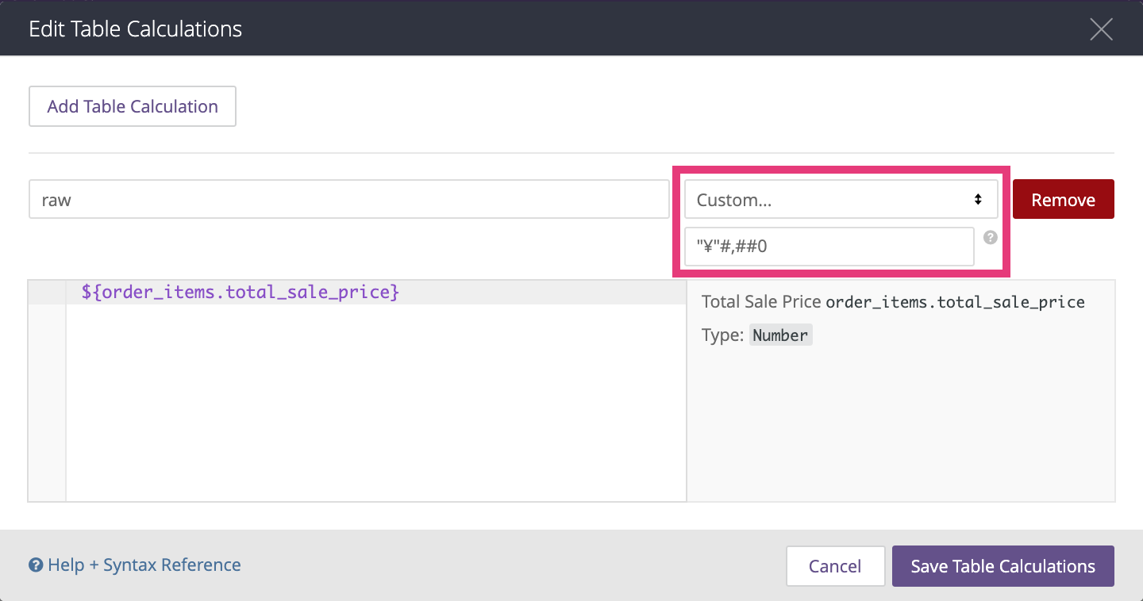Click the question mark icon before Help text
Screen dimensions: 1143x601
[36, 565]
